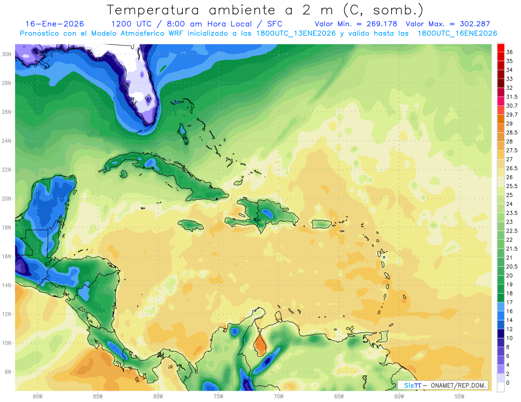Click the 32 legend value
521x402 pixels.
pos(509,88)
